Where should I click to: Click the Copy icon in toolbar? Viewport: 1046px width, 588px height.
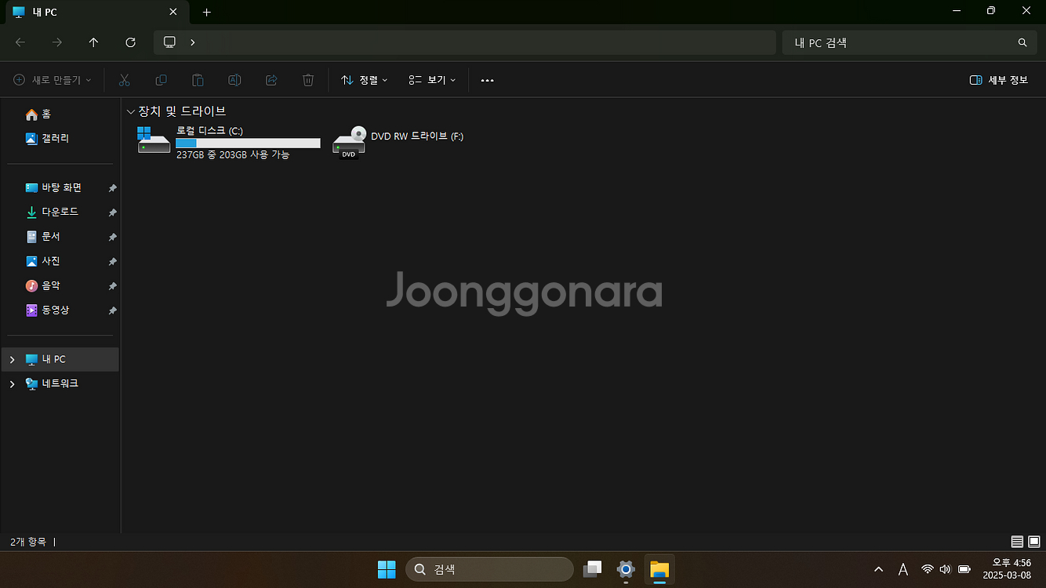(161, 80)
